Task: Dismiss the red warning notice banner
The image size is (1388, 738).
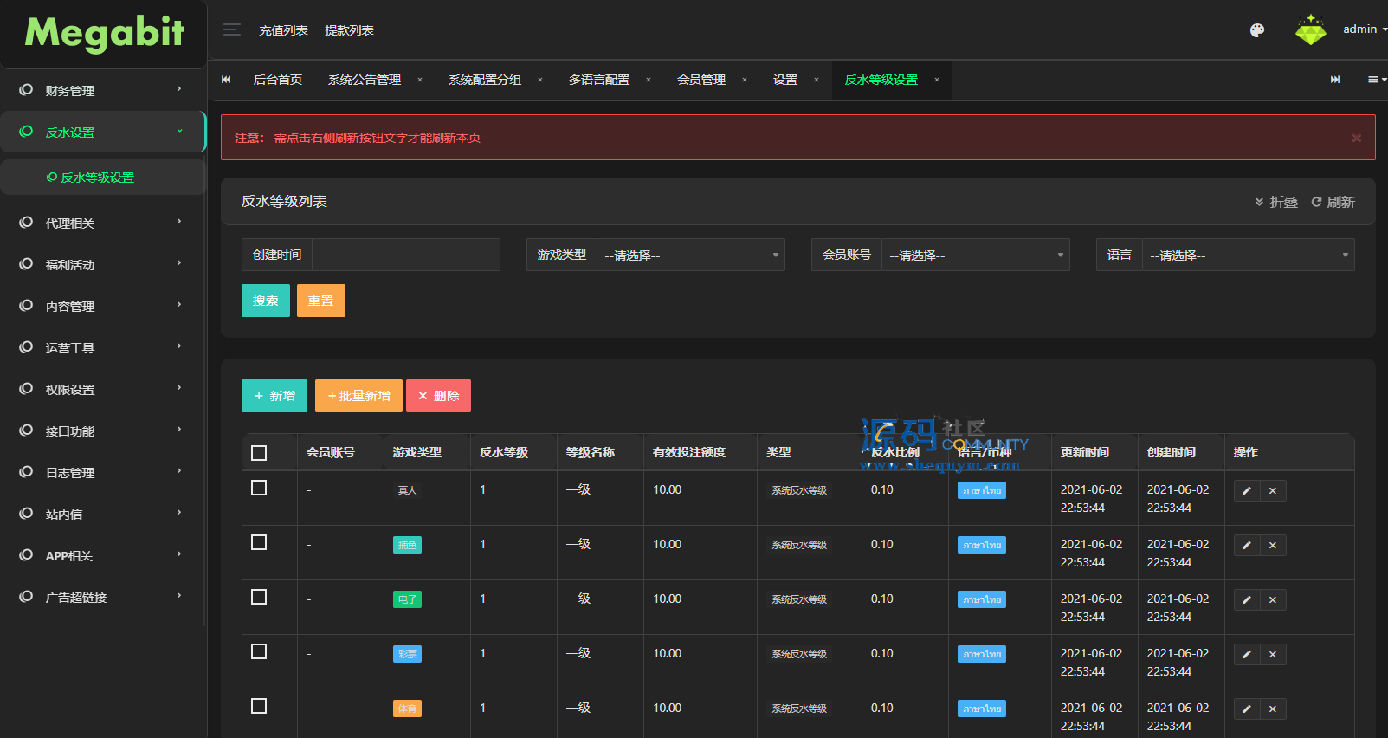Action: pyautogui.click(x=1356, y=138)
